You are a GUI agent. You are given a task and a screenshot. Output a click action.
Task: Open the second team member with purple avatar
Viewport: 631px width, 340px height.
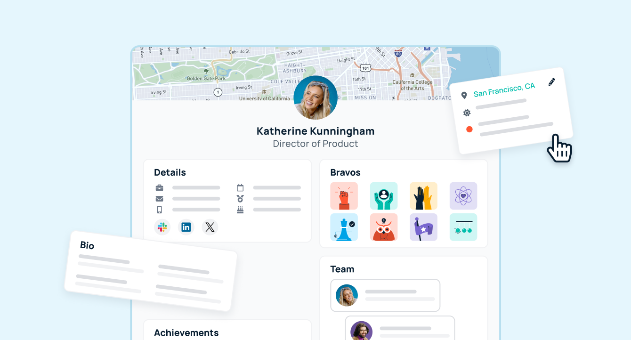pyautogui.click(x=400, y=328)
